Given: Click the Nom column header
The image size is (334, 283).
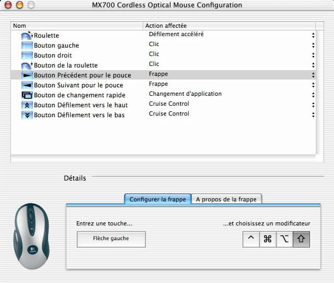Looking at the screenshot, I should pos(77,26).
